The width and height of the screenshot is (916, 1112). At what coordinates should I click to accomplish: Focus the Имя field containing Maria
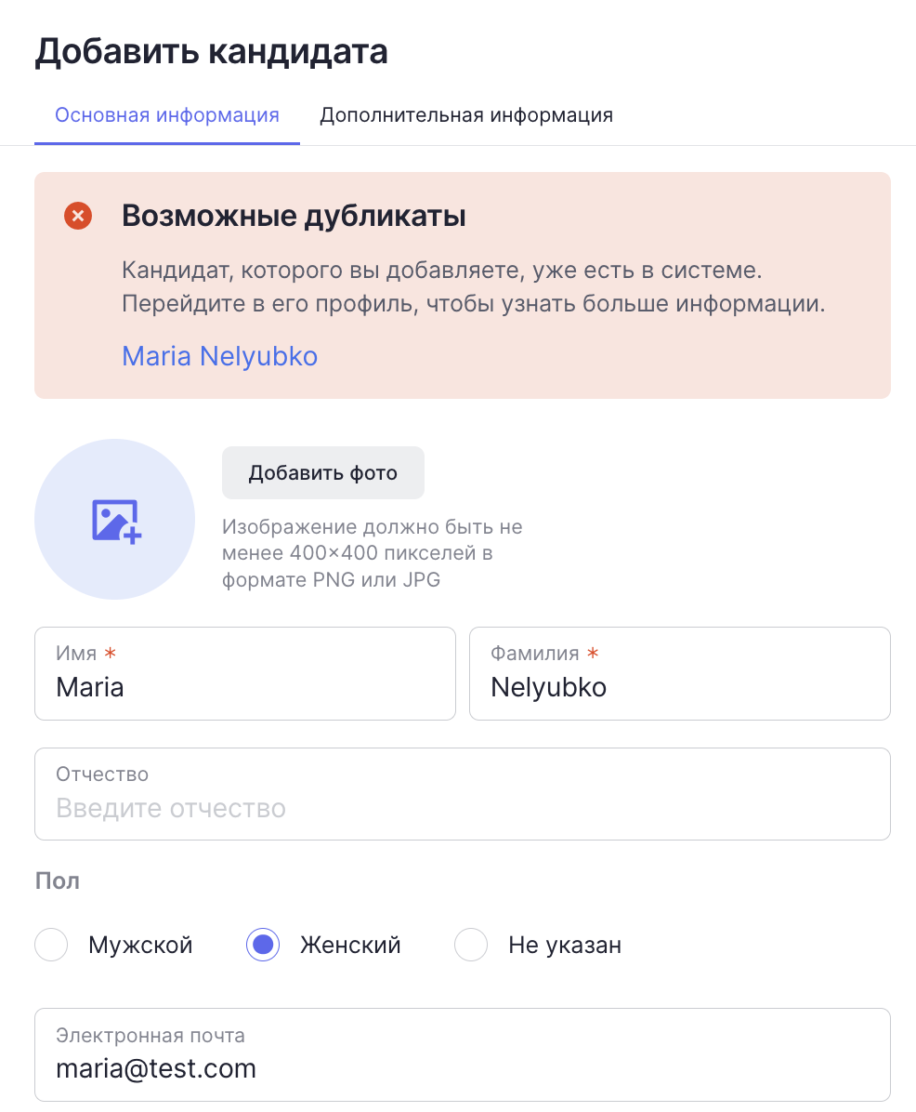click(245, 674)
